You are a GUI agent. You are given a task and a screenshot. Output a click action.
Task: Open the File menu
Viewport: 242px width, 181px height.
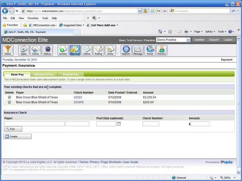pyautogui.click(x=5, y=18)
